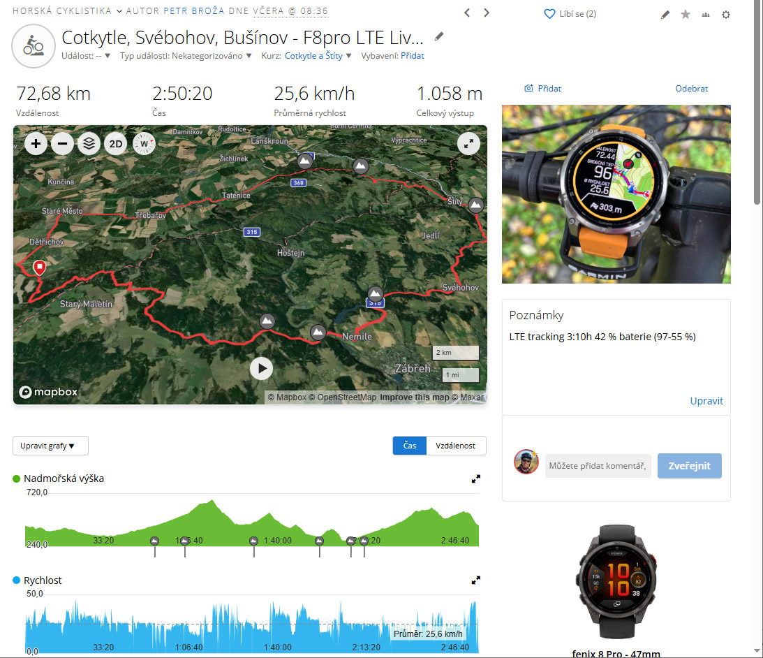The width and height of the screenshot is (763, 658).
Task: Expand the Typ události dropdown
Action: tap(186, 56)
